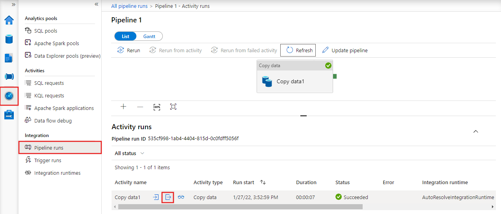Image resolution: width=501 pixels, height=214 pixels.
Task: Click Update pipeline
Action: tap(345, 50)
